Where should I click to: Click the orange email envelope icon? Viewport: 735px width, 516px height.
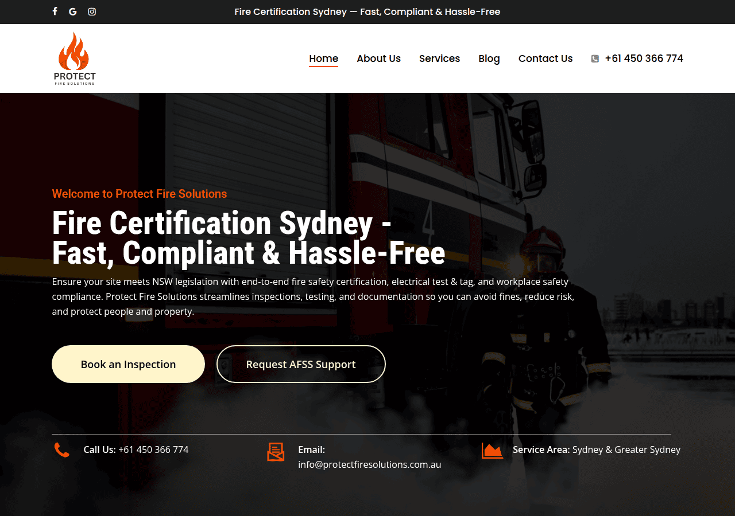[276, 452]
